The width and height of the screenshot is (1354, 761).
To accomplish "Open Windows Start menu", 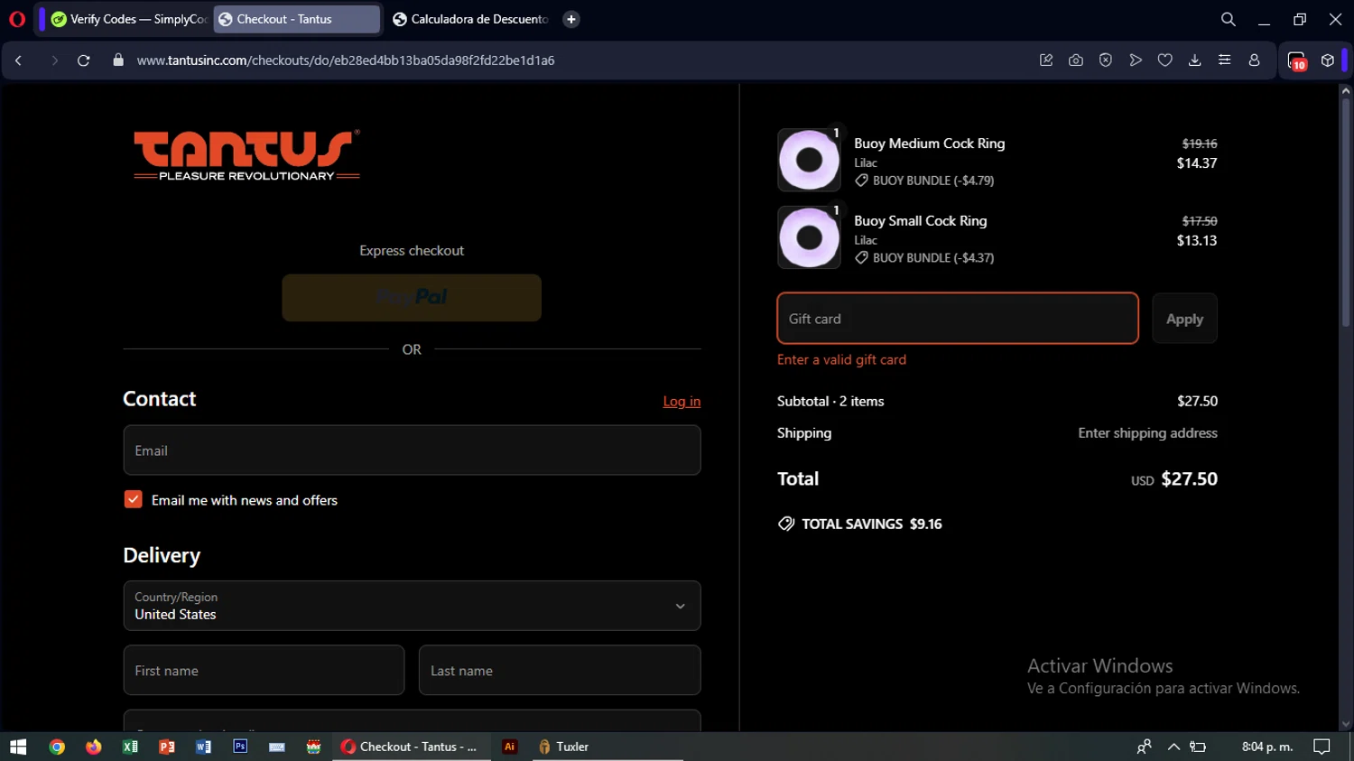I will 18,747.
